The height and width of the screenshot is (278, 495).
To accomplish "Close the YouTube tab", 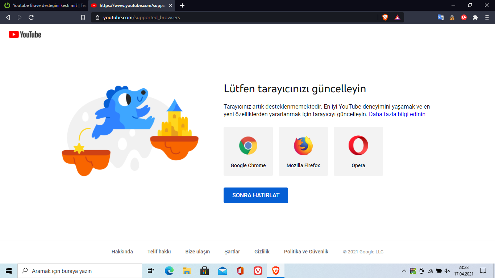I will tap(171, 5).
